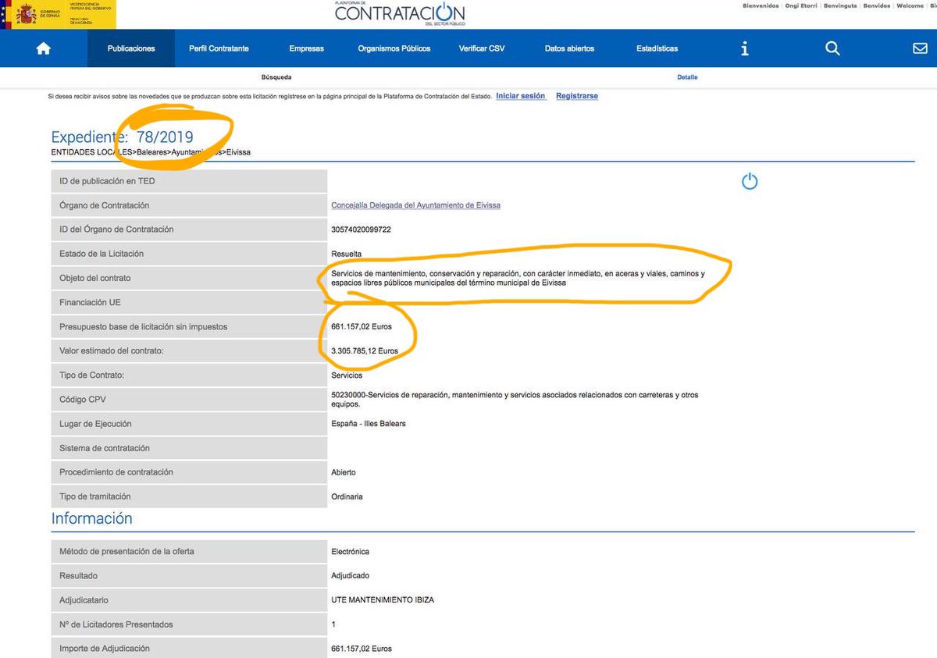Switch to Detalle tab
This screenshot has height=658, width=937.
pyautogui.click(x=687, y=77)
